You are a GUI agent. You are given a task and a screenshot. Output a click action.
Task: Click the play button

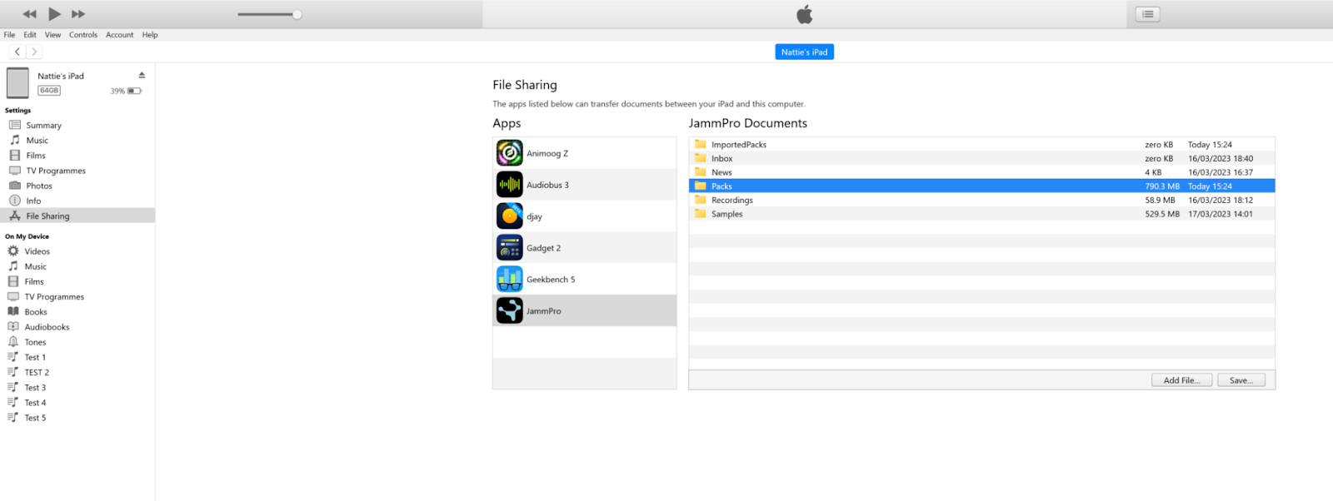click(x=54, y=14)
